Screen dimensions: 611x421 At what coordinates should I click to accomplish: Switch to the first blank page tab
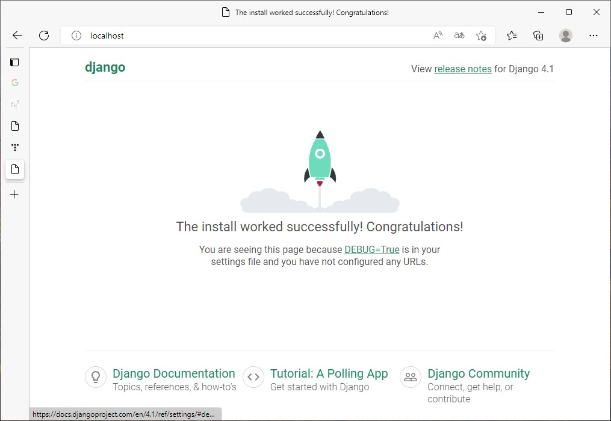15,126
